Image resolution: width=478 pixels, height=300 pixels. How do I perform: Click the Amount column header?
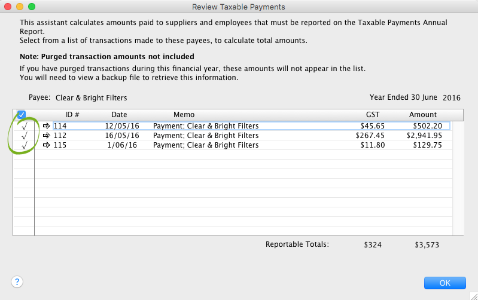tap(423, 115)
